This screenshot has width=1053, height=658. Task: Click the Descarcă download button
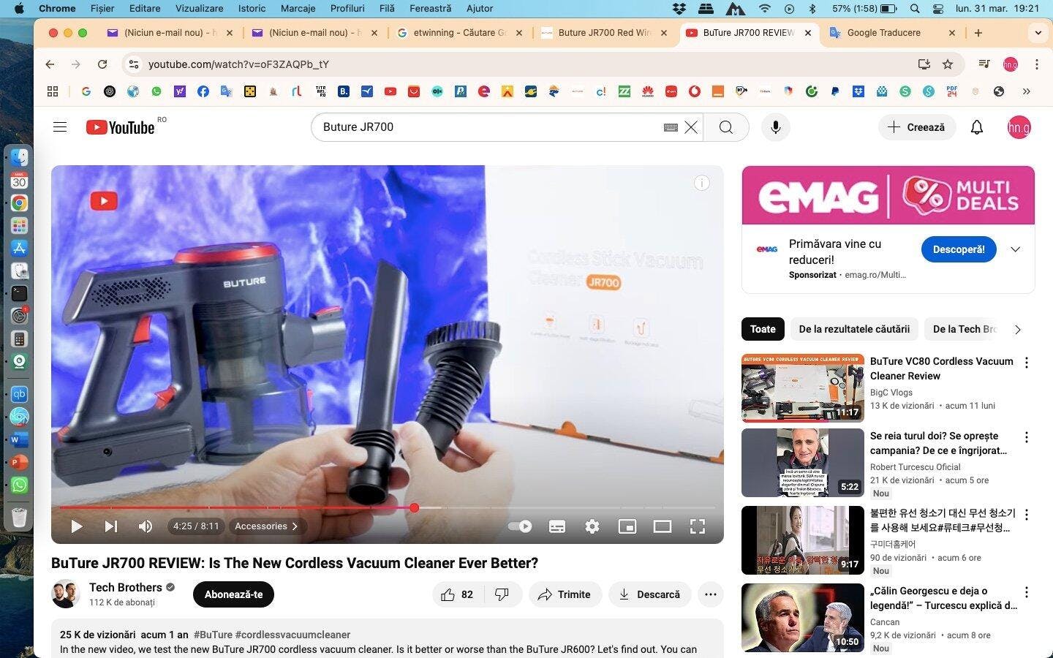tap(649, 594)
